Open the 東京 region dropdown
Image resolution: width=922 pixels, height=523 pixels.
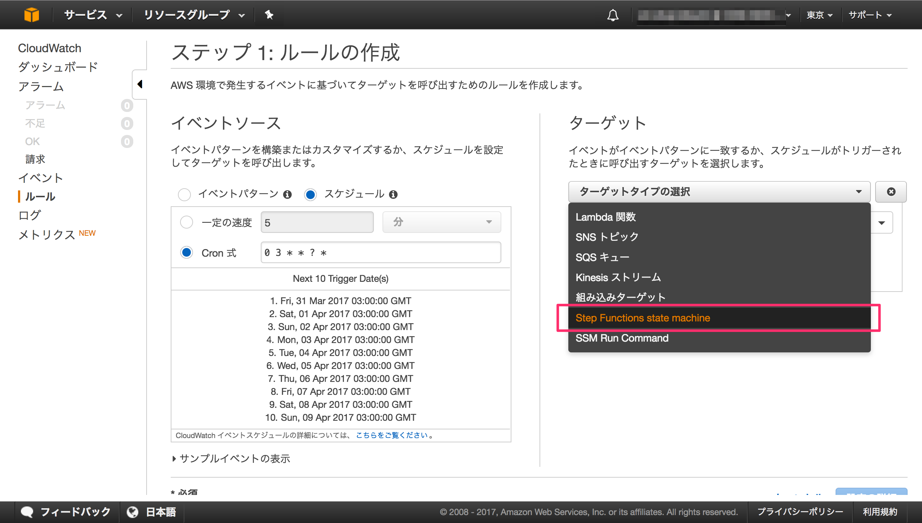coord(820,15)
